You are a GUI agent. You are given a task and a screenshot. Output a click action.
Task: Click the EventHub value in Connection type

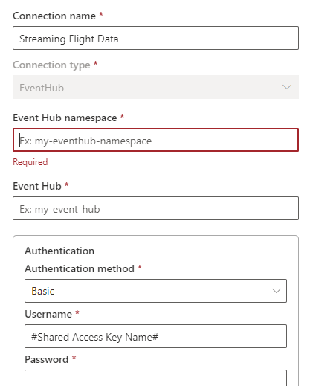coord(42,88)
